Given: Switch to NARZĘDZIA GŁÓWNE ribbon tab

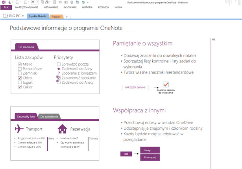Looking at the screenshot, I should click(x=26, y=7).
